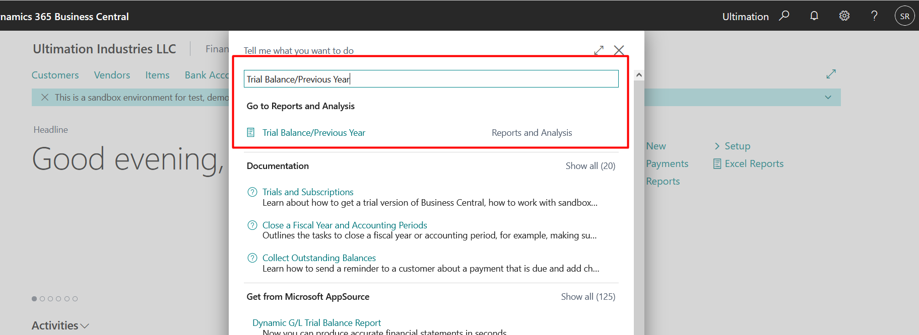The height and width of the screenshot is (335, 919).
Task: Click the report icon beside Trial Balance/Previous Year
Action: (x=251, y=132)
